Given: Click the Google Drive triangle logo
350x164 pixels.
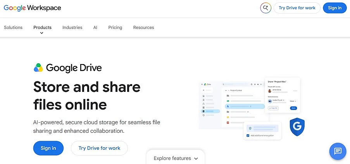Looking at the screenshot, I should point(38,68).
